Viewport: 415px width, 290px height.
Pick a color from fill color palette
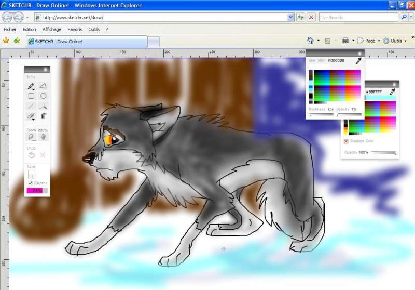(380, 116)
